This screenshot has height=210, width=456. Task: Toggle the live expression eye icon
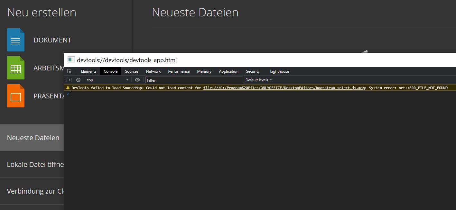coord(137,80)
